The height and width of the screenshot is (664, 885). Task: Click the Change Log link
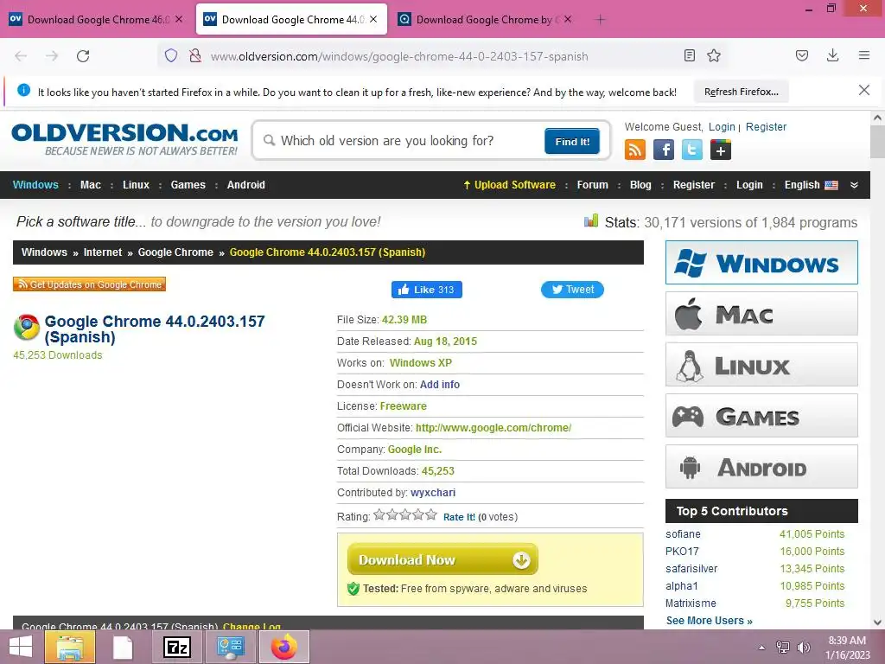click(x=251, y=626)
